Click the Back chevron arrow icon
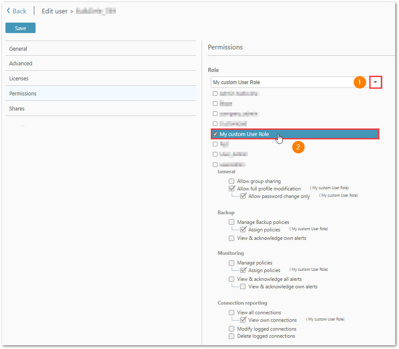This screenshot has width=399, height=349. pyautogui.click(x=8, y=11)
